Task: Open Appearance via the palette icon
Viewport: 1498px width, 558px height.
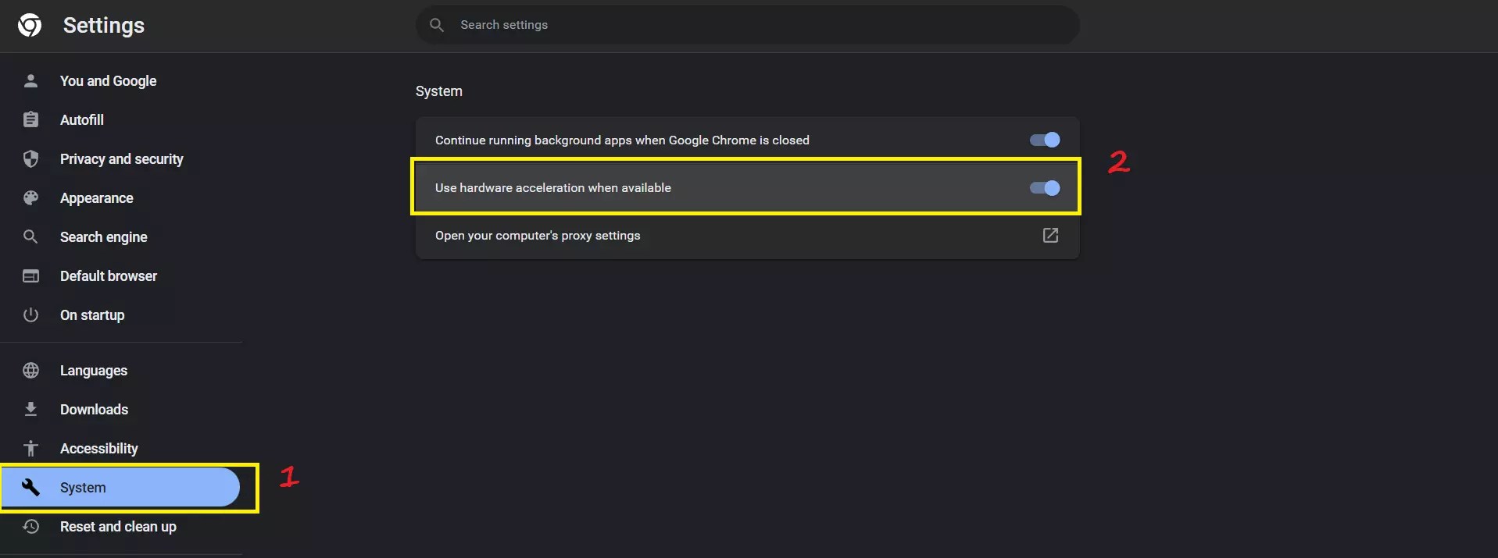Action: pos(30,197)
